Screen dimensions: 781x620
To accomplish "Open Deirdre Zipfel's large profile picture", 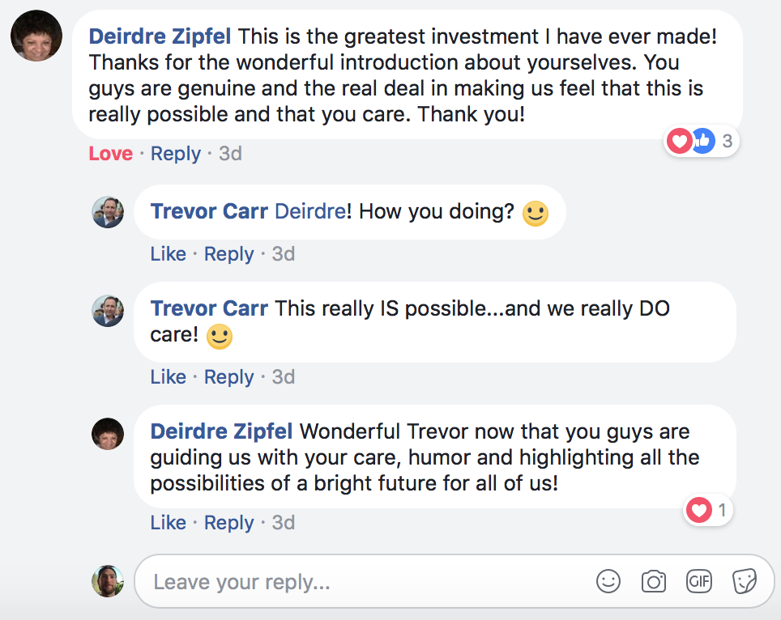I will (x=36, y=36).
